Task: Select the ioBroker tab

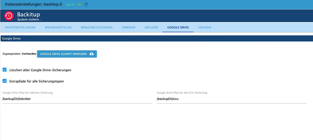Action: click(x=129, y=27)
